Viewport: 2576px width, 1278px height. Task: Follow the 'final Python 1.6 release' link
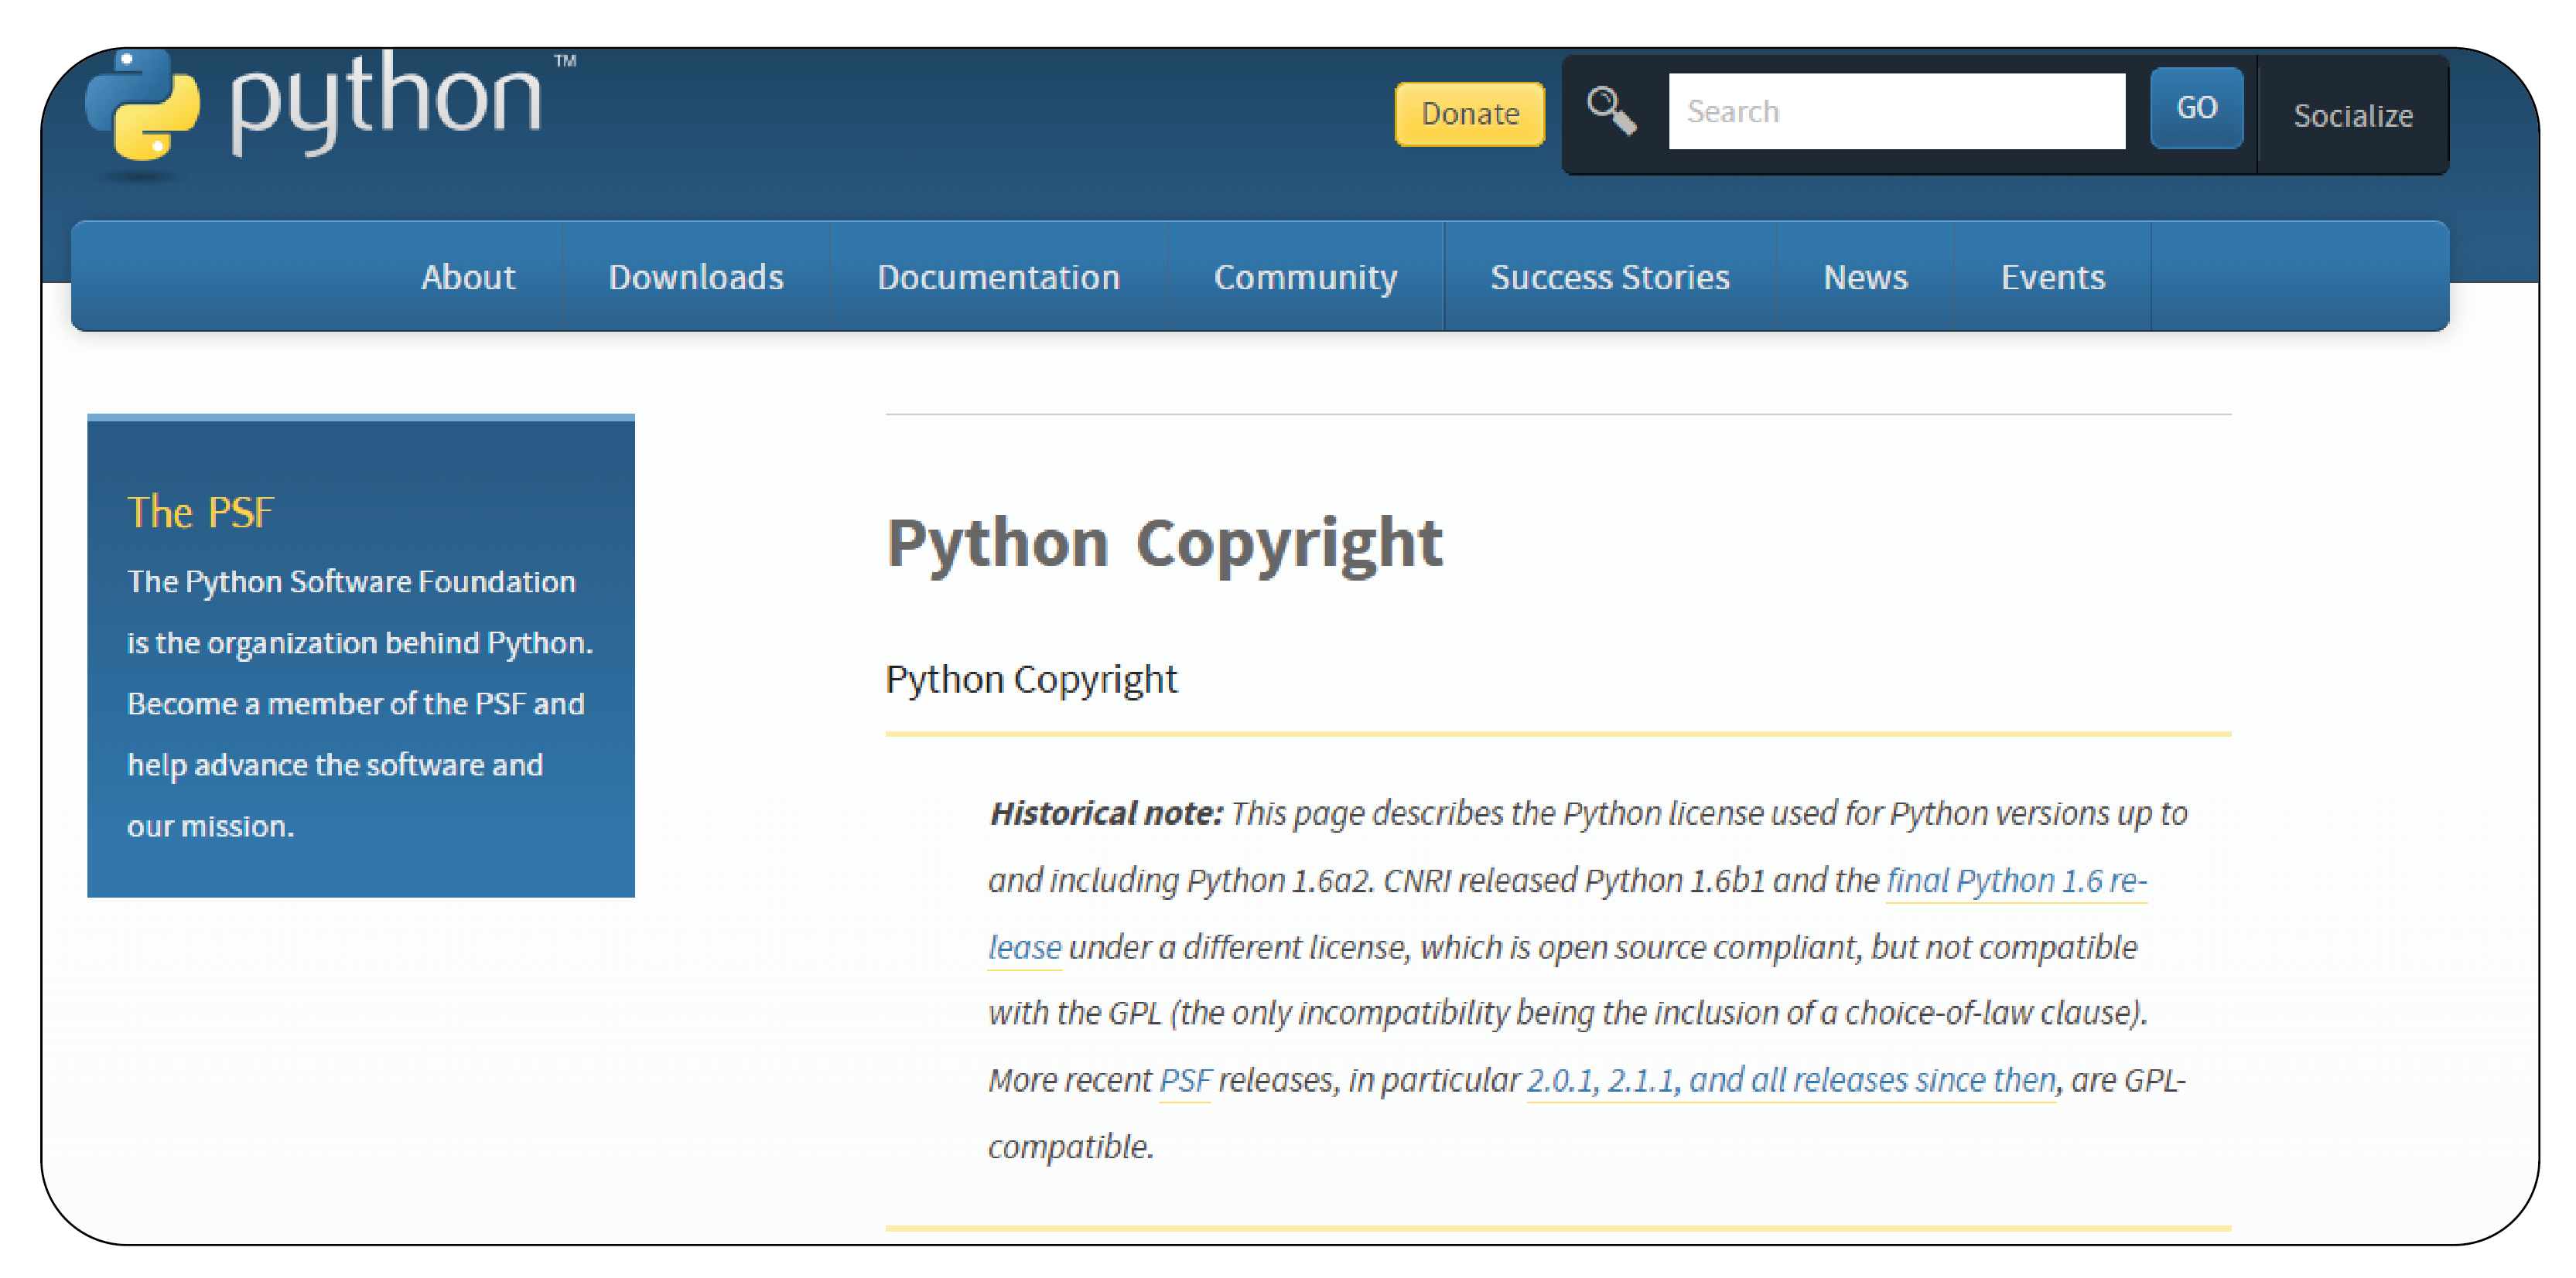[2016, 881]
